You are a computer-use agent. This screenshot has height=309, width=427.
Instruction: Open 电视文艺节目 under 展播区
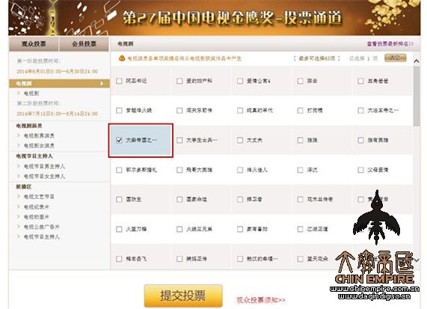pyautogui.click(x=39, y=197)
